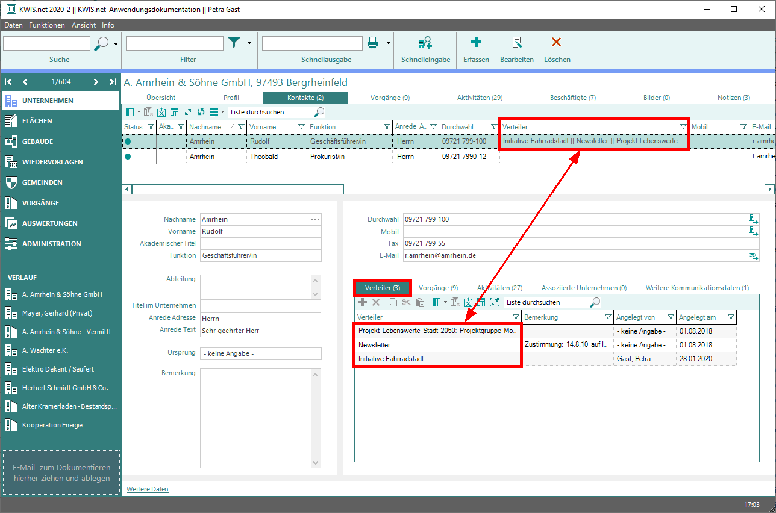The image size is (776, 513).
Task: Open Elektro Dekant / Seufert in Verlauf
Action: [60, 369]
